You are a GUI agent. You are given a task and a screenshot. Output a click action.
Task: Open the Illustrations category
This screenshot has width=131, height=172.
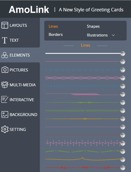pos(97,35)
